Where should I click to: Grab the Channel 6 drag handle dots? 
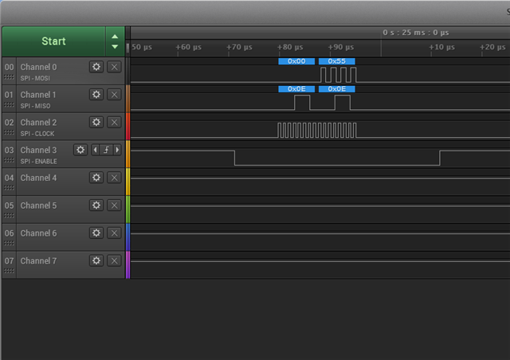pos(9,243)
